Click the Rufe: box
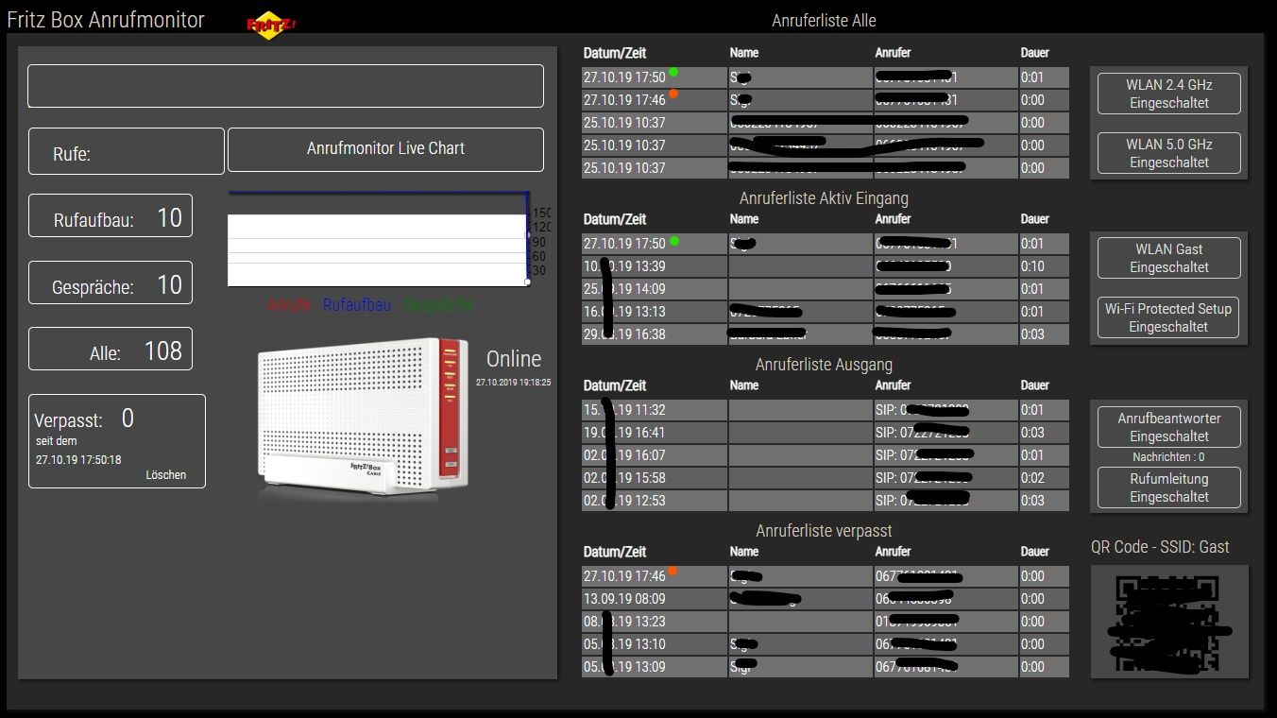 (127, 151)
